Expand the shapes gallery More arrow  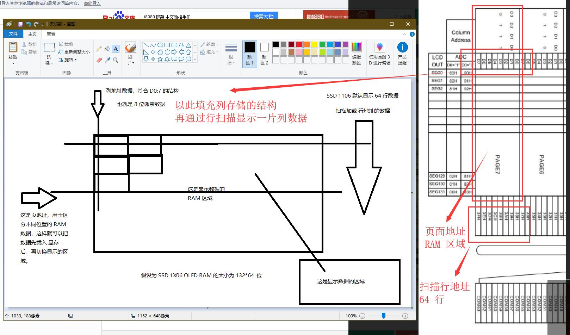click(195, 60)
